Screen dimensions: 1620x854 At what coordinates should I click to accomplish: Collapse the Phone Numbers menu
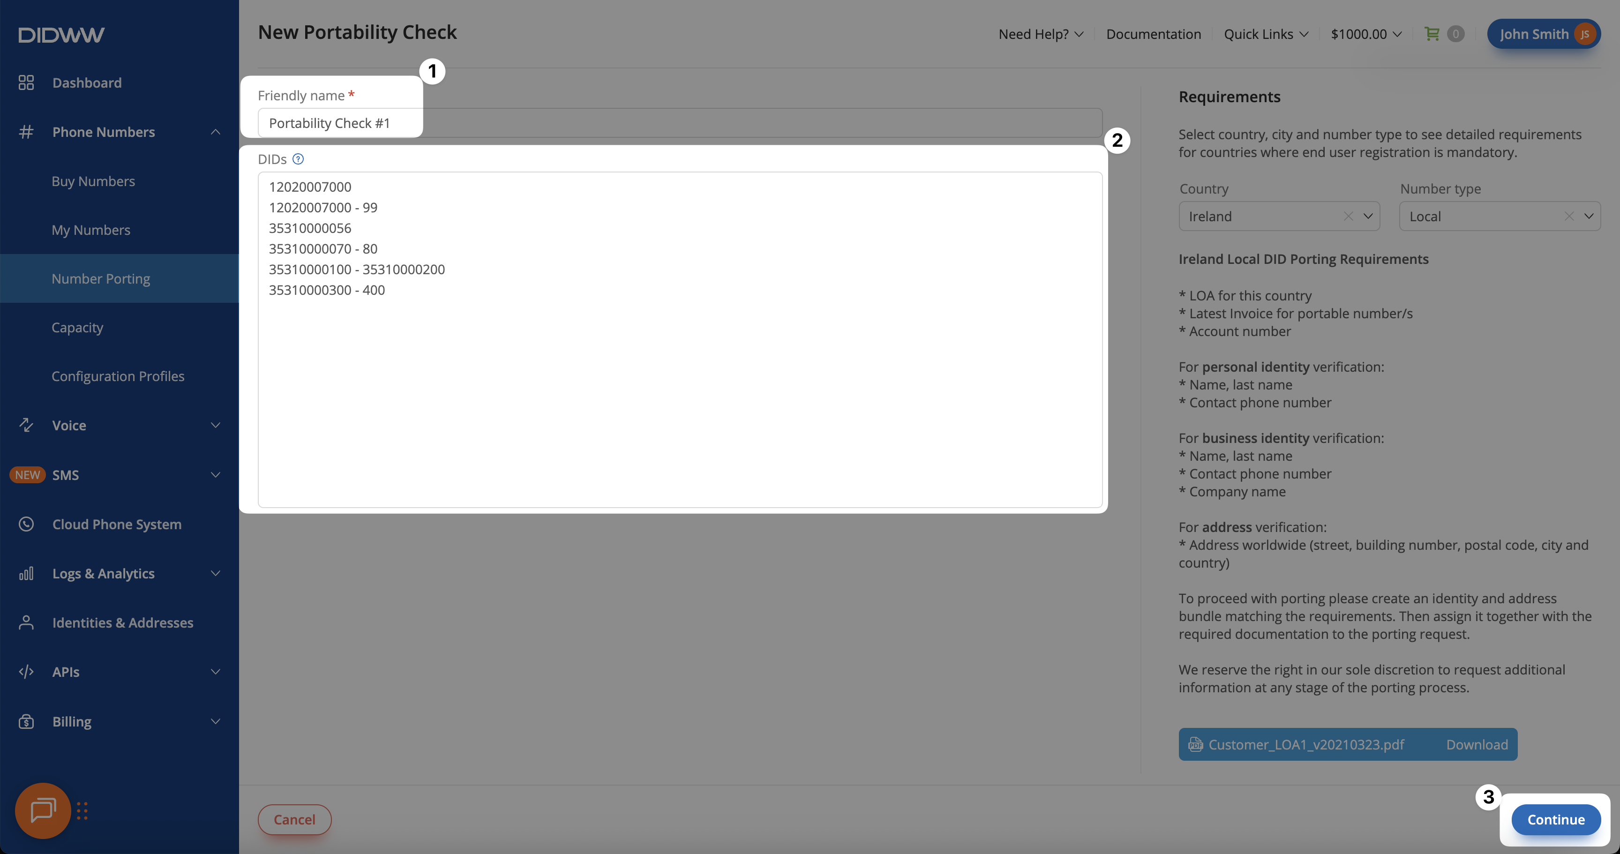[x=215, y=132]
